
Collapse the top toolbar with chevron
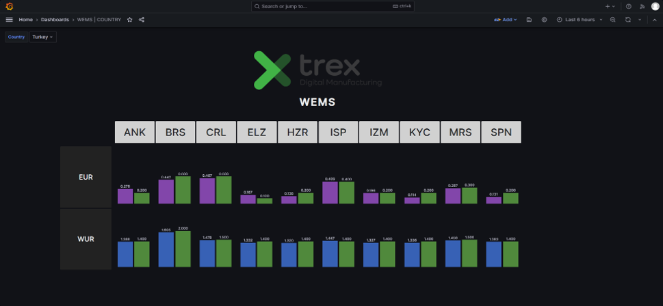[x=654, y=20]
